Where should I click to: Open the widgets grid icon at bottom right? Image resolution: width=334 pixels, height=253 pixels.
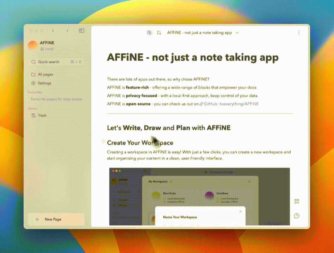point(297,201)
